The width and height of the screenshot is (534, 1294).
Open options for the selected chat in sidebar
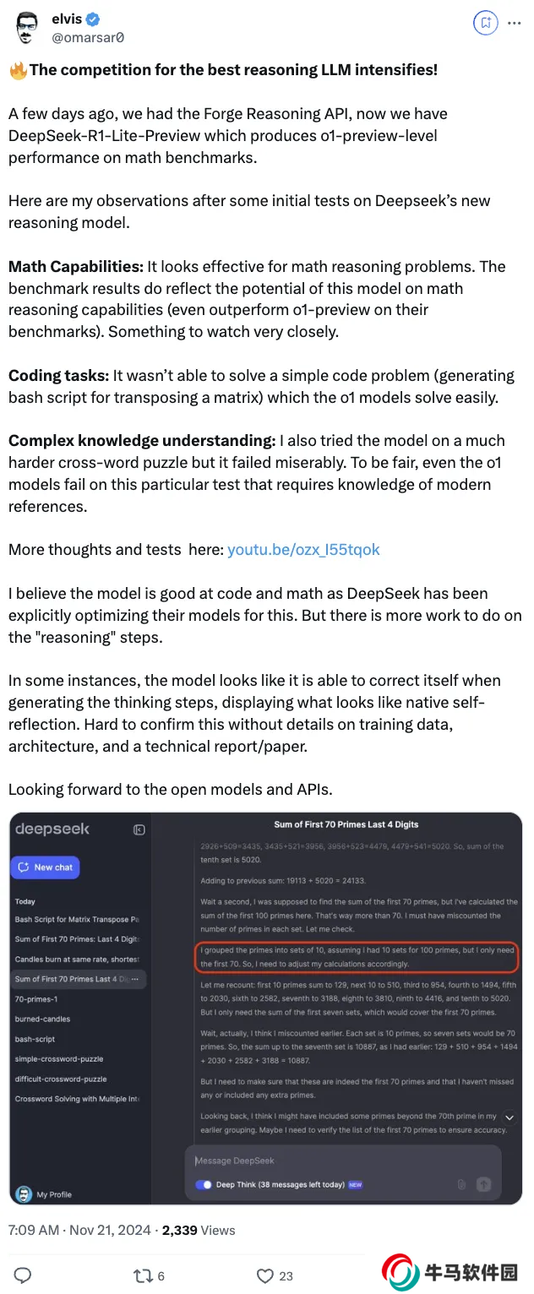coord(134,979)
